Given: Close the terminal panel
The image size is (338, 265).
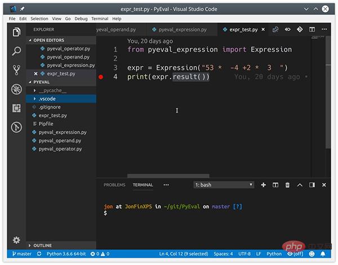Looking at the screenshot, I should click(324, 185).
